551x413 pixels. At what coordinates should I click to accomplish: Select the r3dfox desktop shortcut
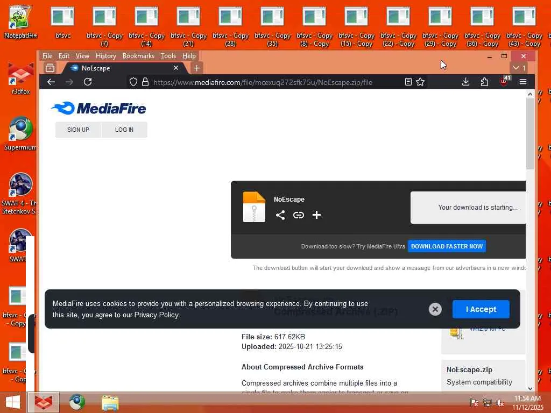tap(21, 78)
